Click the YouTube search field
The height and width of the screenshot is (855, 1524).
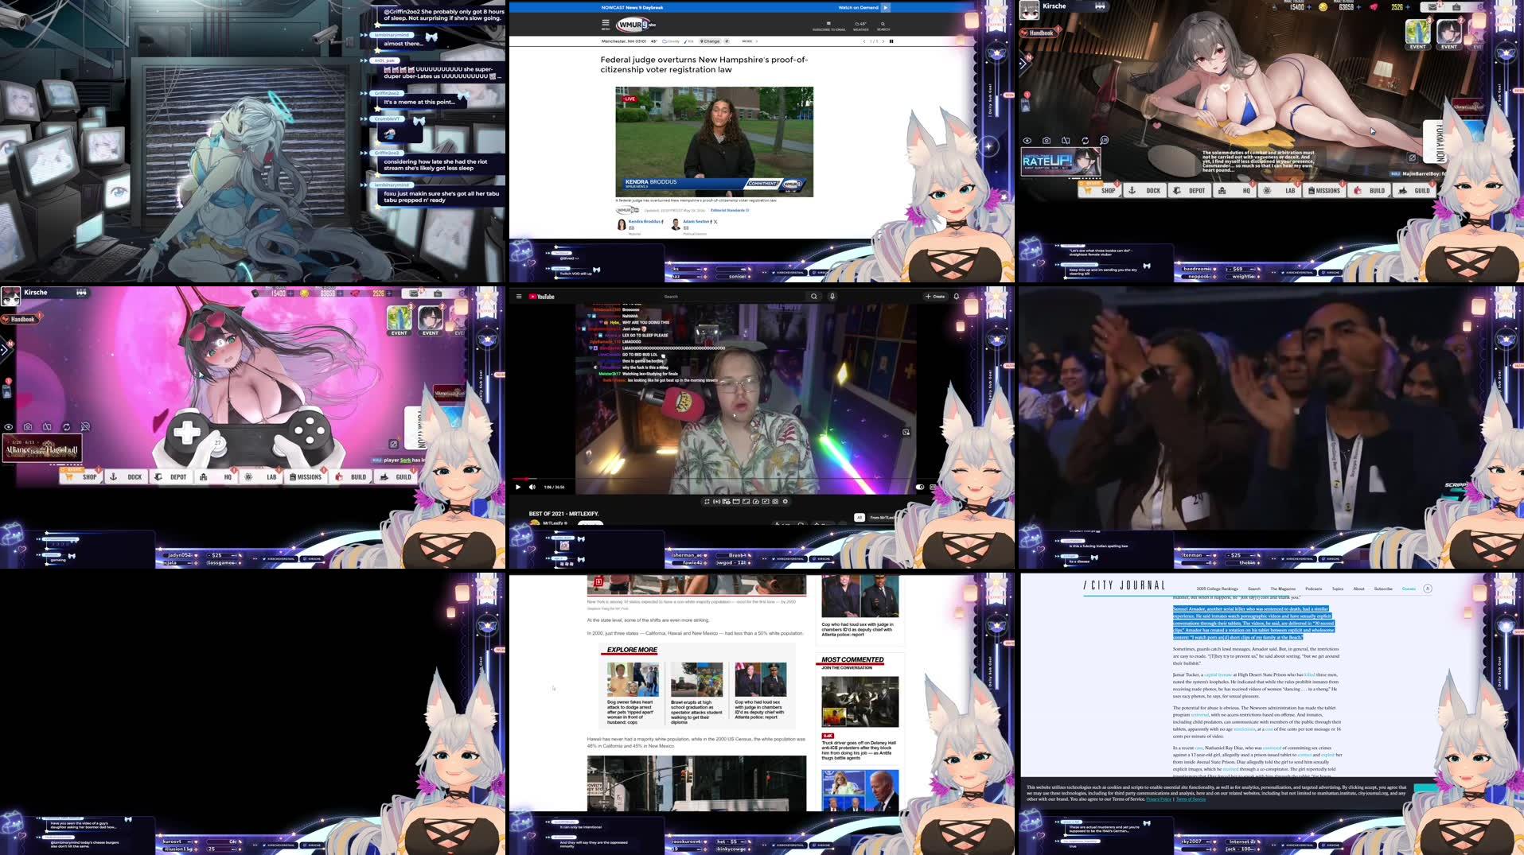(732, 297)
